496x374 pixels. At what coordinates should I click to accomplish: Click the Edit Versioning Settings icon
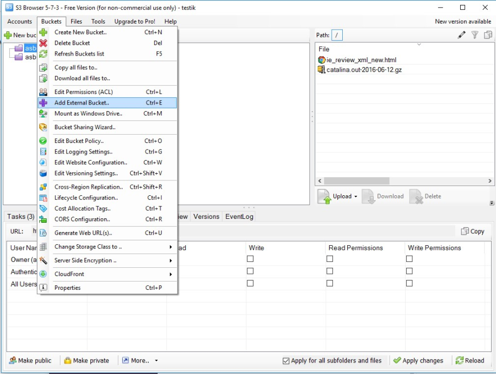point(44,173)
